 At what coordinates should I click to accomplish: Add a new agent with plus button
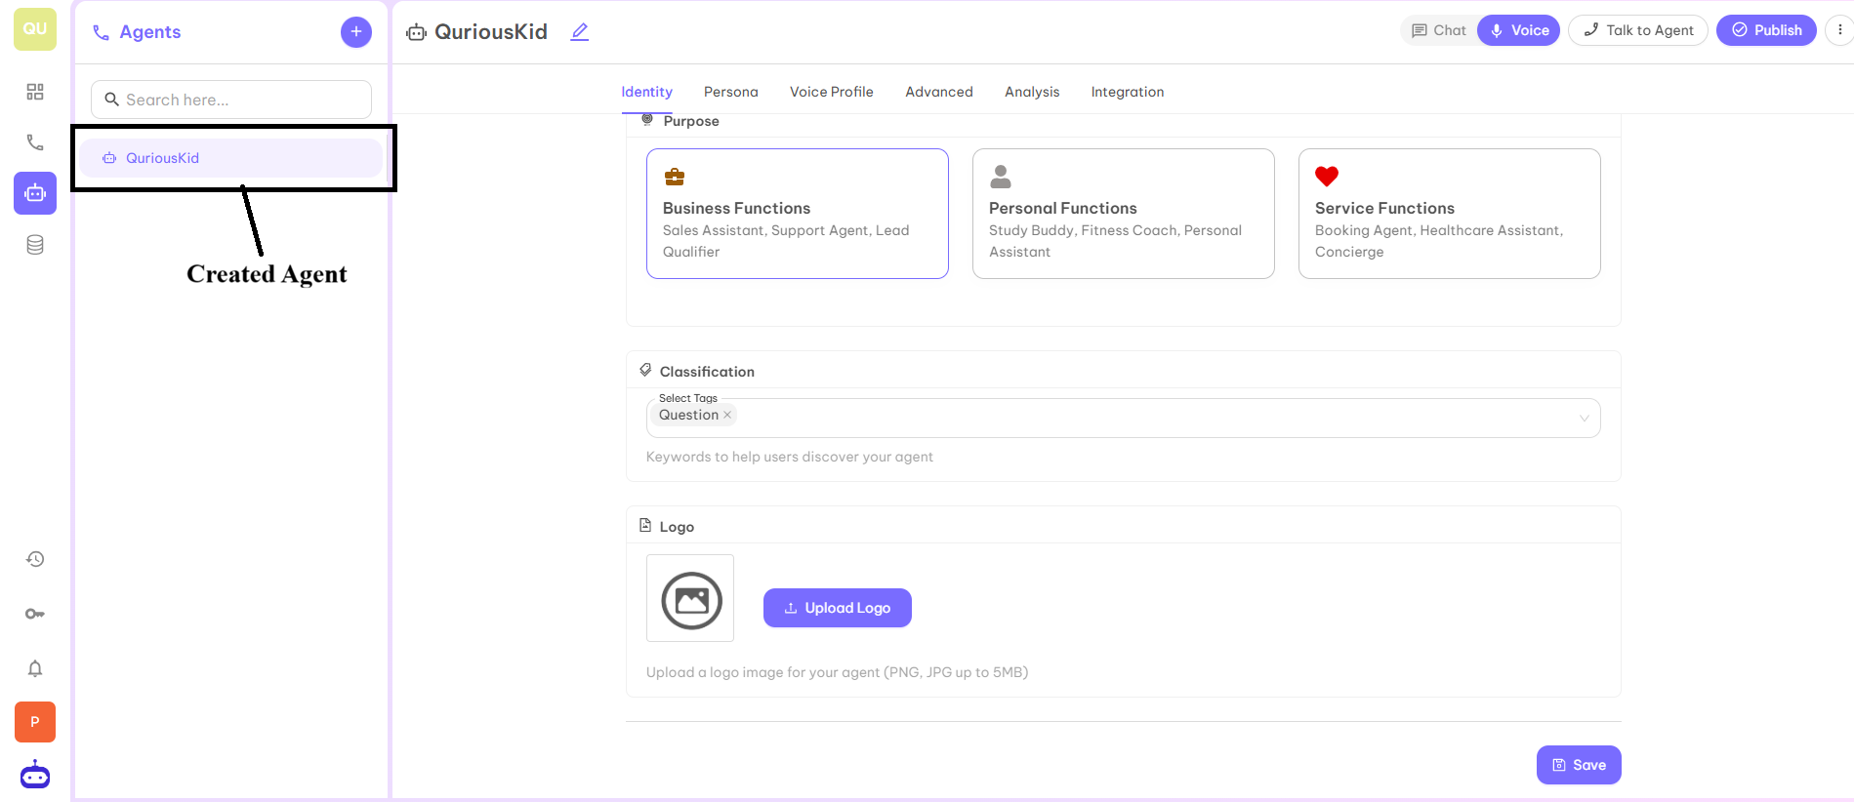pyautogui.click(x=356, y=32)
